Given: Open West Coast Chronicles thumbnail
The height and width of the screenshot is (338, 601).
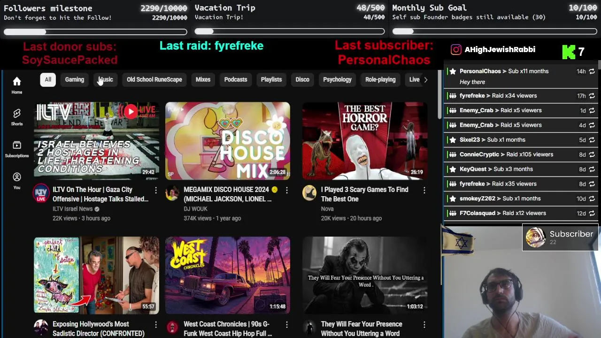Looking at the screenshot, I should 228,276.
